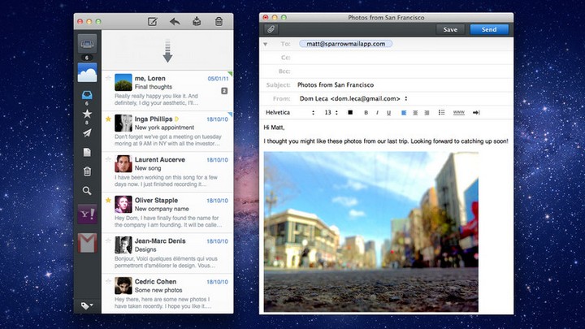The height and width of the screenshot is (329, 585).
Task: Apply bold formatting to text
Action: click(366, 113)
